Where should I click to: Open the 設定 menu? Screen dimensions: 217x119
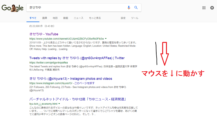click(x=123, y=18)
